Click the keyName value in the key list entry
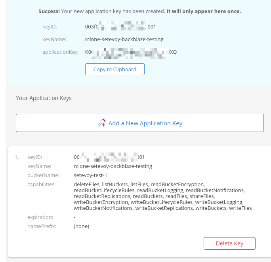The image size is (271, 262). [113, 166]
